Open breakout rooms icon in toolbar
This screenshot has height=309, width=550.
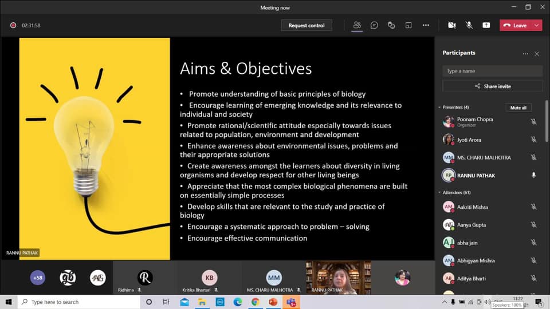pos(408,25)
